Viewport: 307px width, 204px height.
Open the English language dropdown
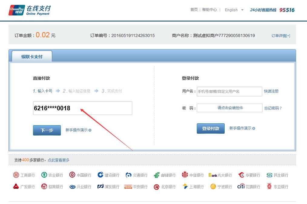pyautogui.click(x=234, y=10)
